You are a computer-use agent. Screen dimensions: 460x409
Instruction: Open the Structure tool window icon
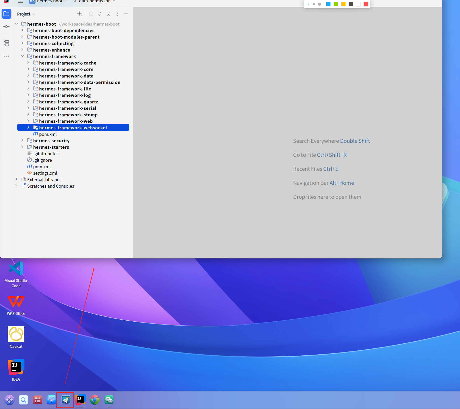[6, 43]
